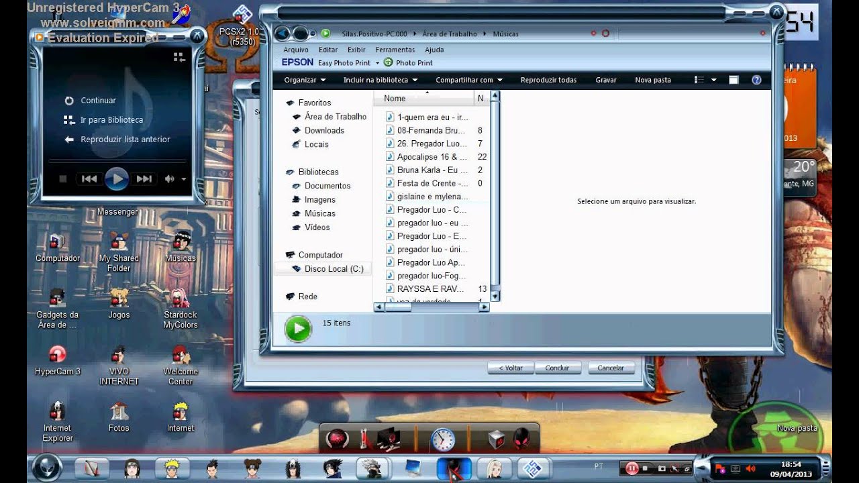The height and width of the screenshot is (483, 859).
Task: Open Downloads in navigation pane
Action: tap(324, 131)
